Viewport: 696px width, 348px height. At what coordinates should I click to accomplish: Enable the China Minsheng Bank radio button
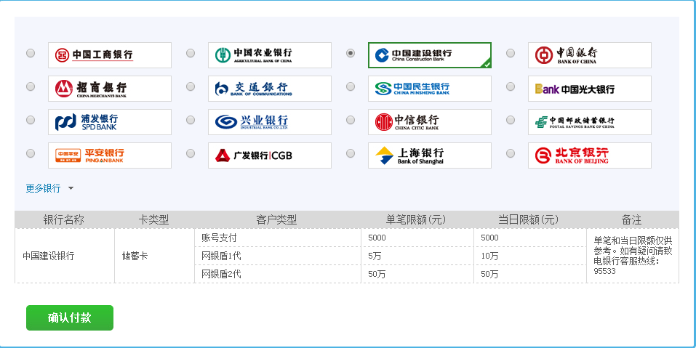(351, 86)
